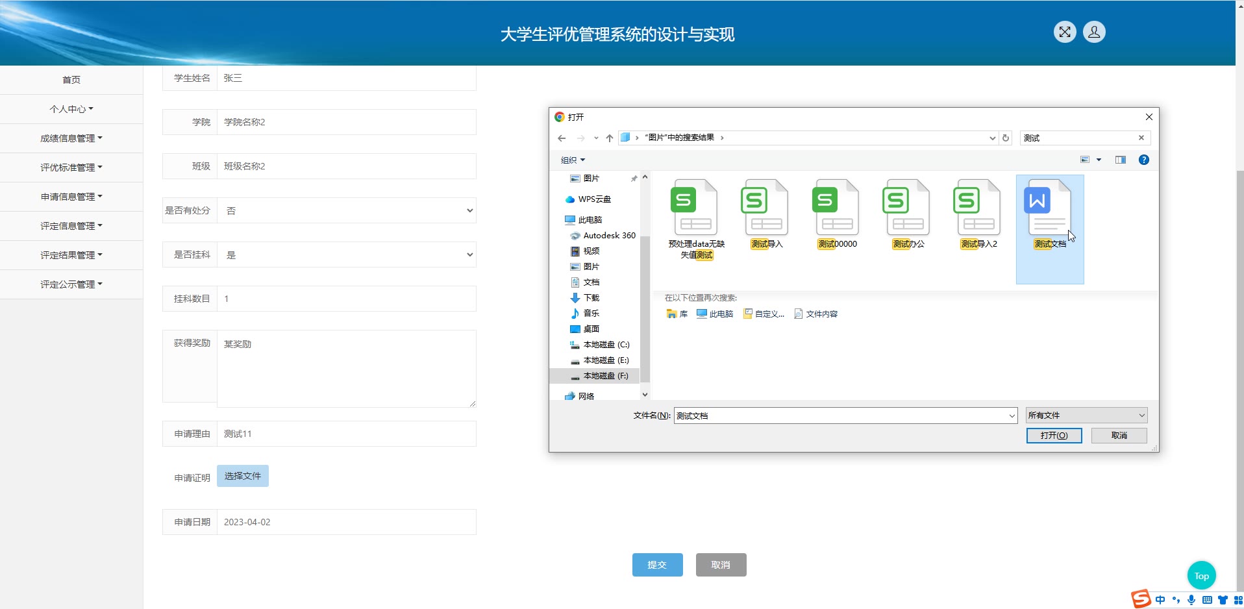Expand the 组织 menu in file dialog
Image resolution: width=1244 pixels, height=609 pixels.
(573, 160)
